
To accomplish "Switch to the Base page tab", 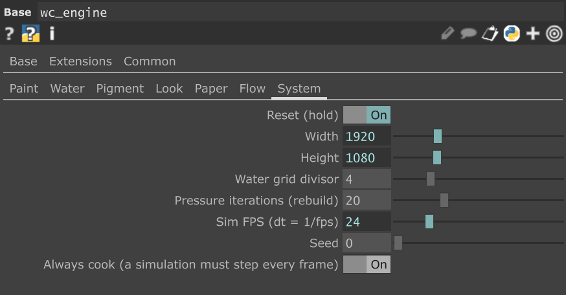I will [23, 61].
